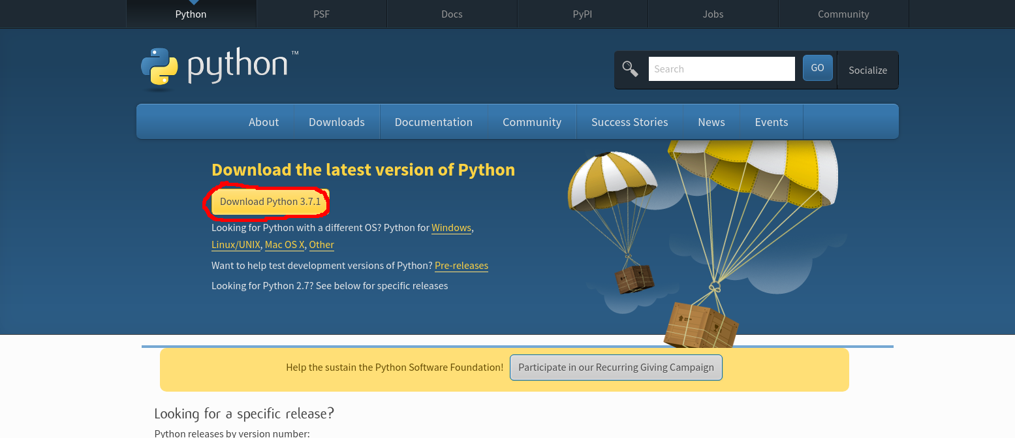This screenshot has height=438, width=1015.
Task: Open the Pre-releases link
Action: [x=461, y=266]
